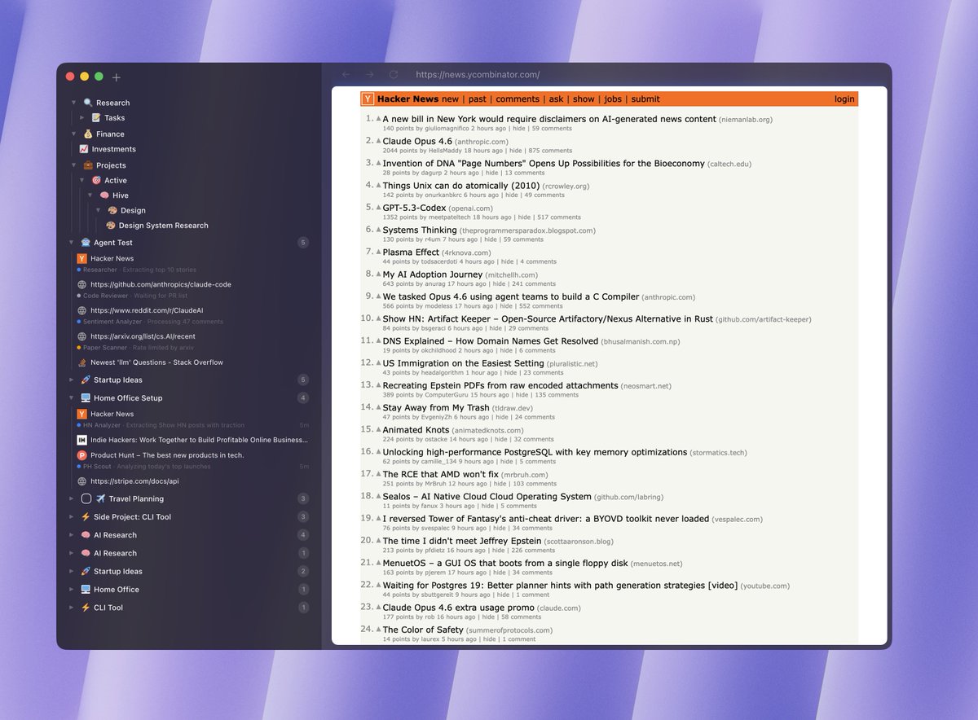Click the news.ycombinator.com address bar
The image size is (978, 720).
[478, 74]
